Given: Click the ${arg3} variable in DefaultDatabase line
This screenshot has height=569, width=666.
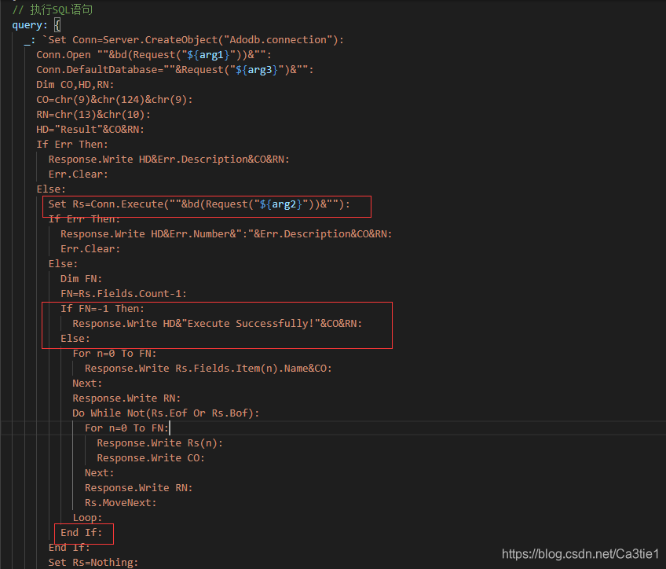Looking at the screenshot, I should (257, 70).
